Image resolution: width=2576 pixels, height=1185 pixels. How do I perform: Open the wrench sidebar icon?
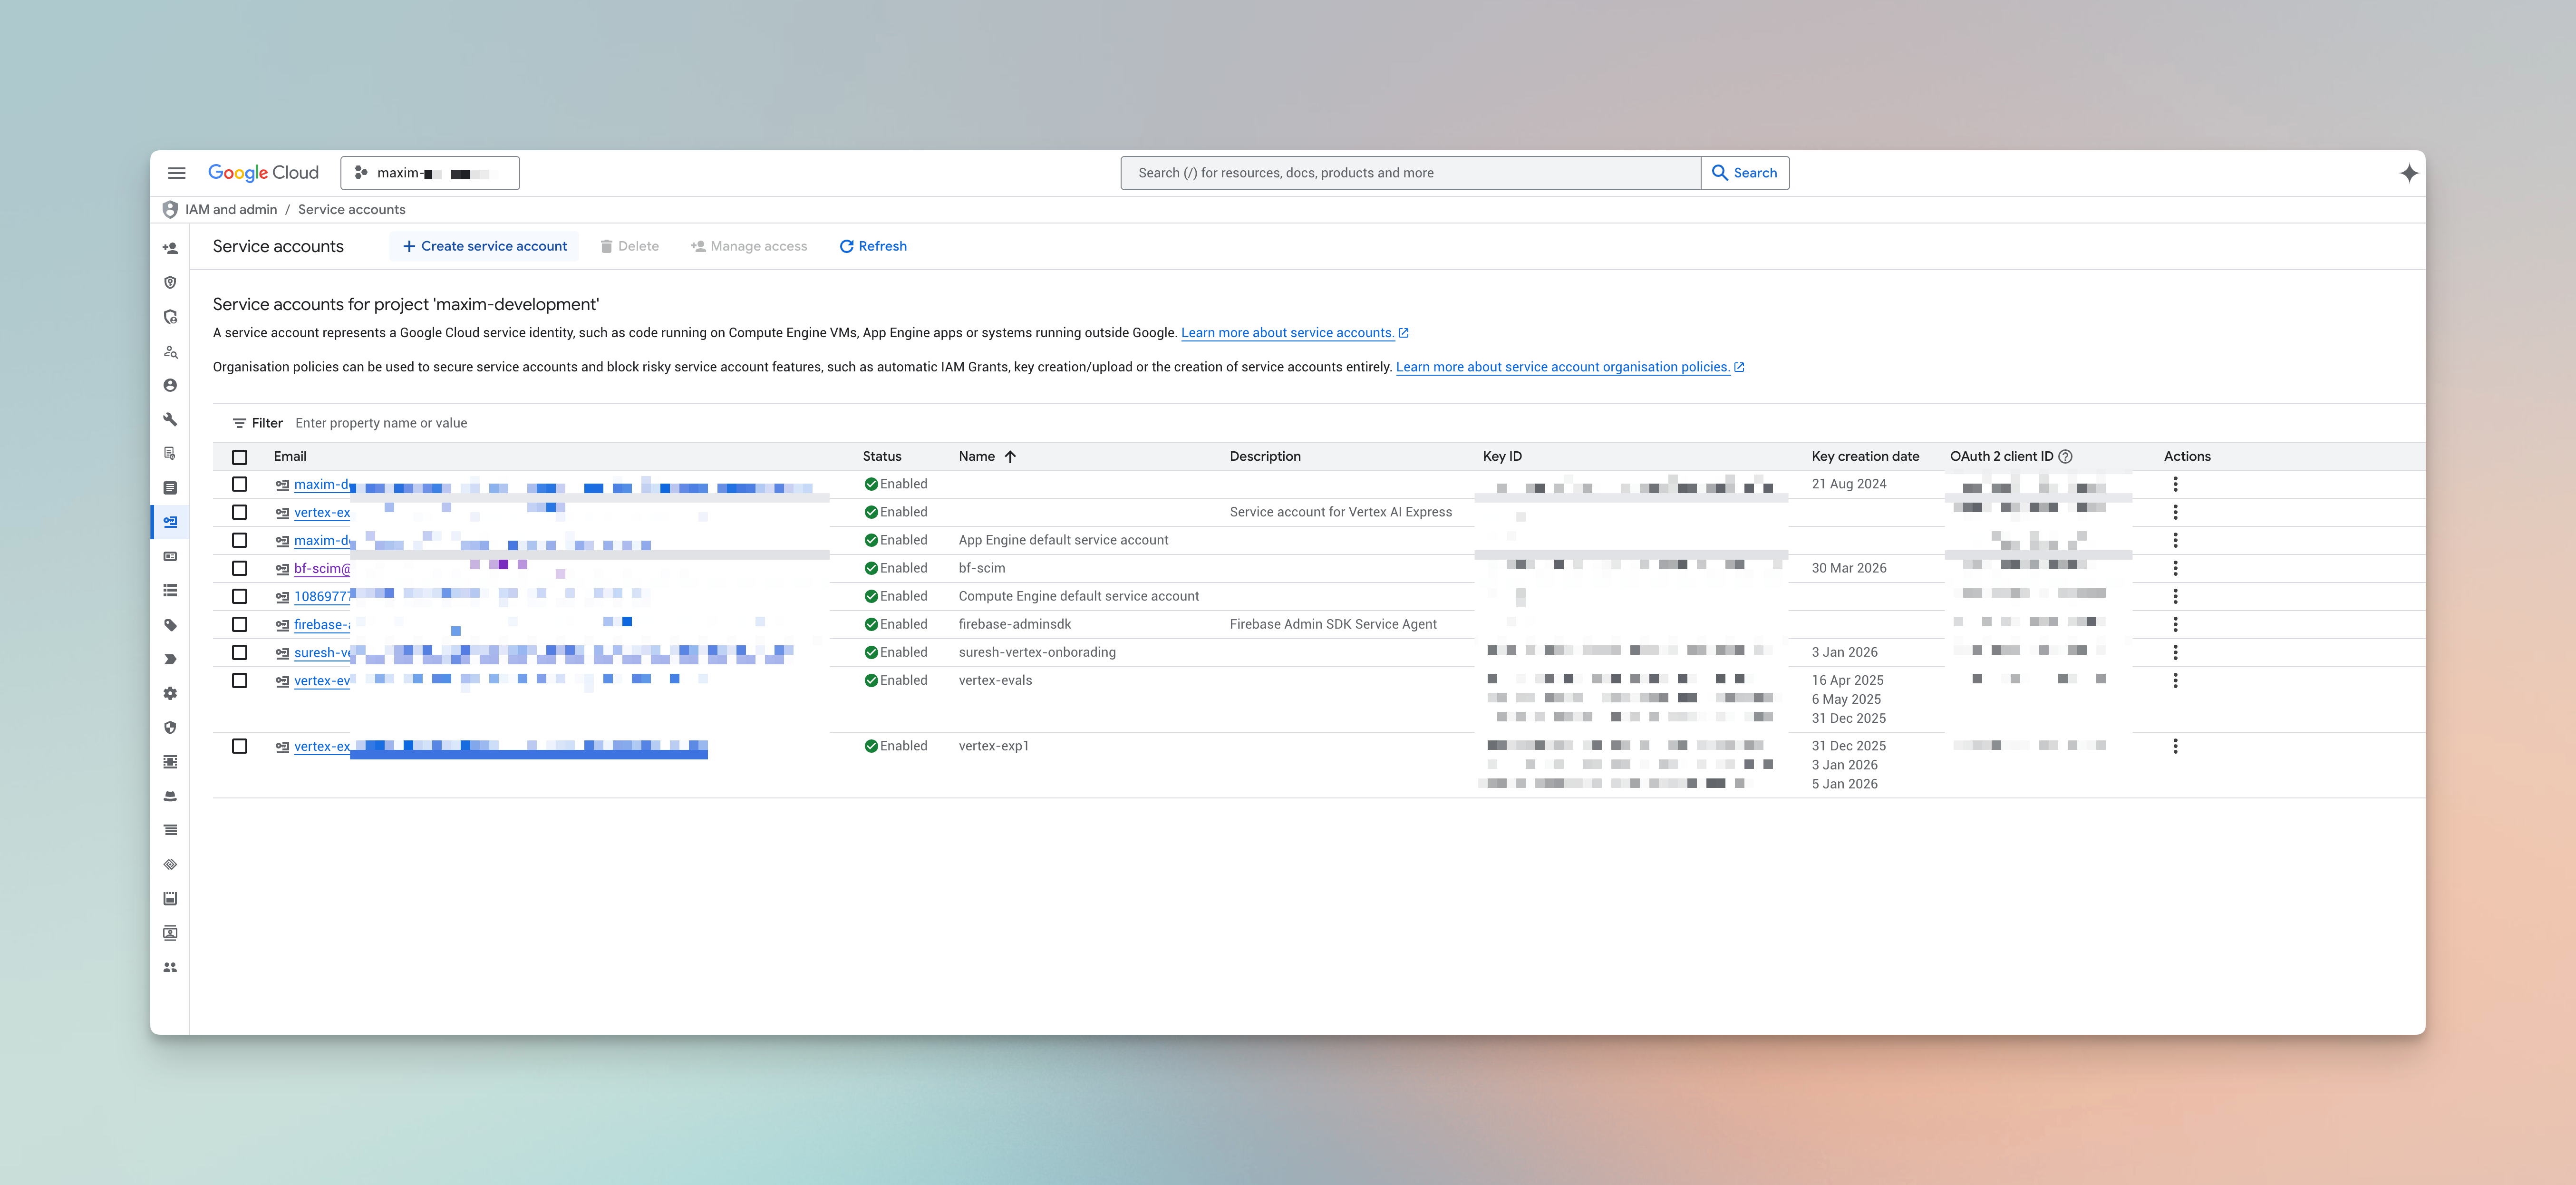tap(170, 419)
